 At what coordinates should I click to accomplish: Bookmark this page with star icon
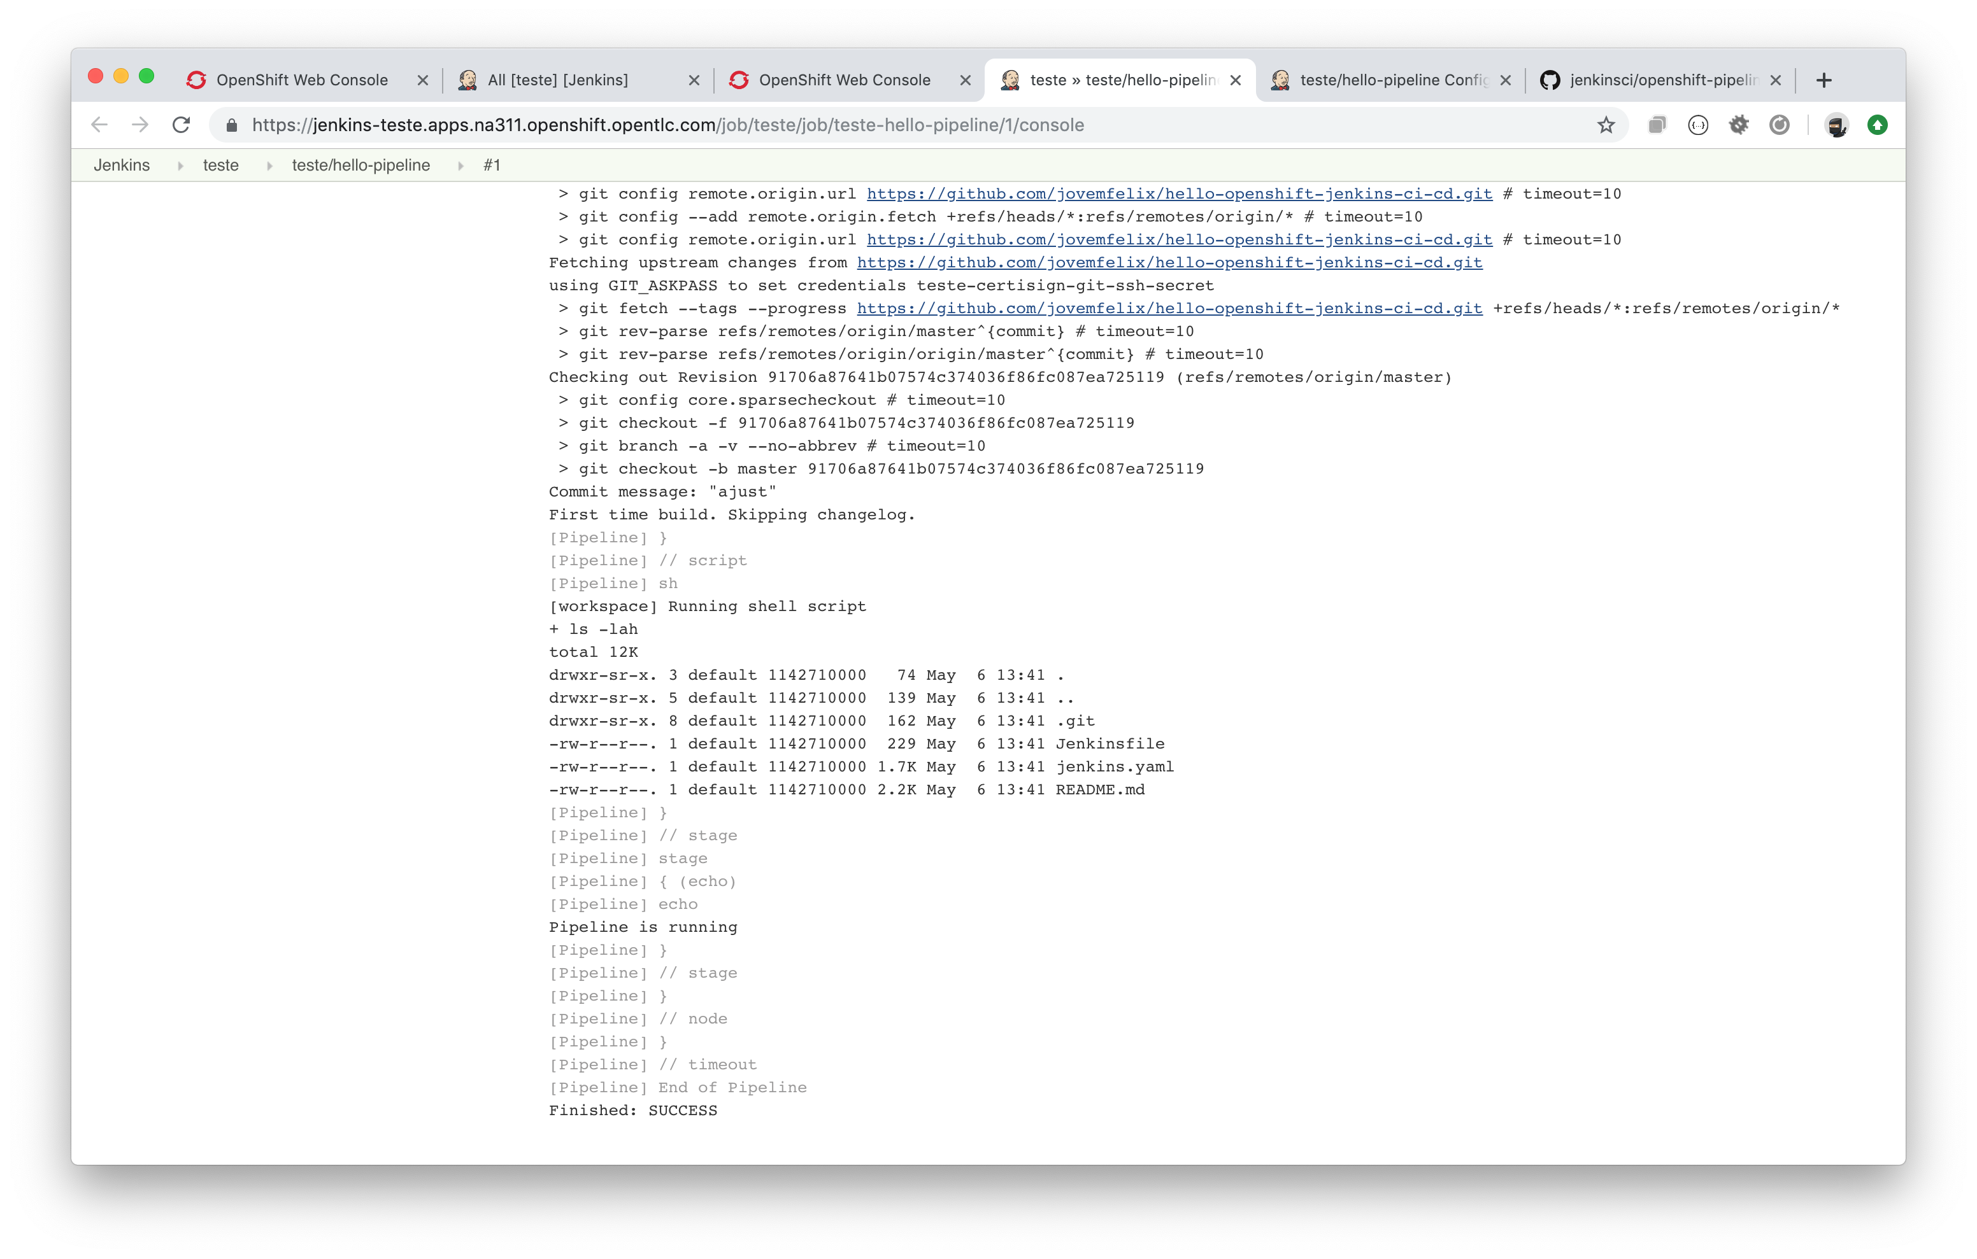pos(1606,125)
